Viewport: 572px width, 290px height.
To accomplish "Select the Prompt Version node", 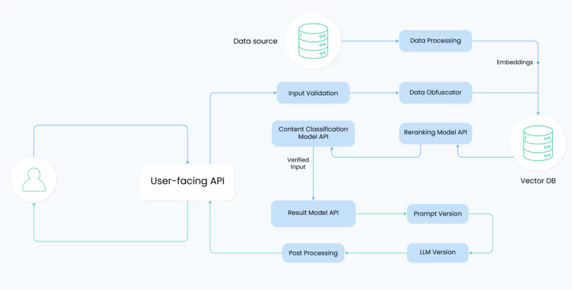I will pyautogui.click(x=437, y=214).
